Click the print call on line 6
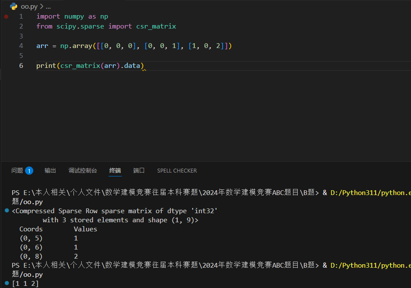This screenshot has height=288, width=411. [x=46, y=66]
